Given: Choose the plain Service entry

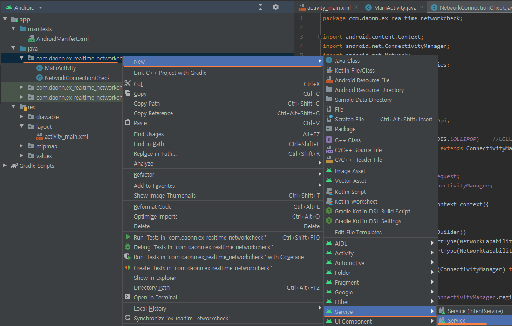Looking at the screenshot, I should 475,320.
